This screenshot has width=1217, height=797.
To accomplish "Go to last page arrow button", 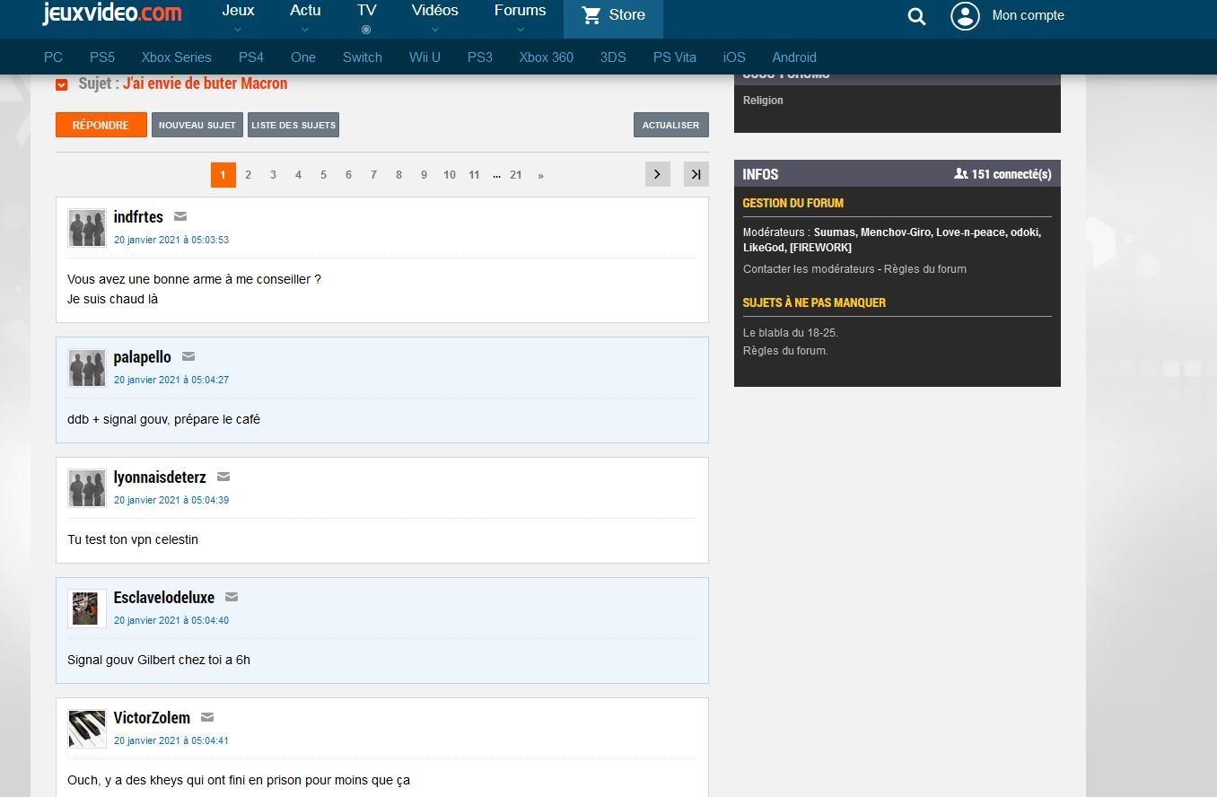I will click(696, 174).
